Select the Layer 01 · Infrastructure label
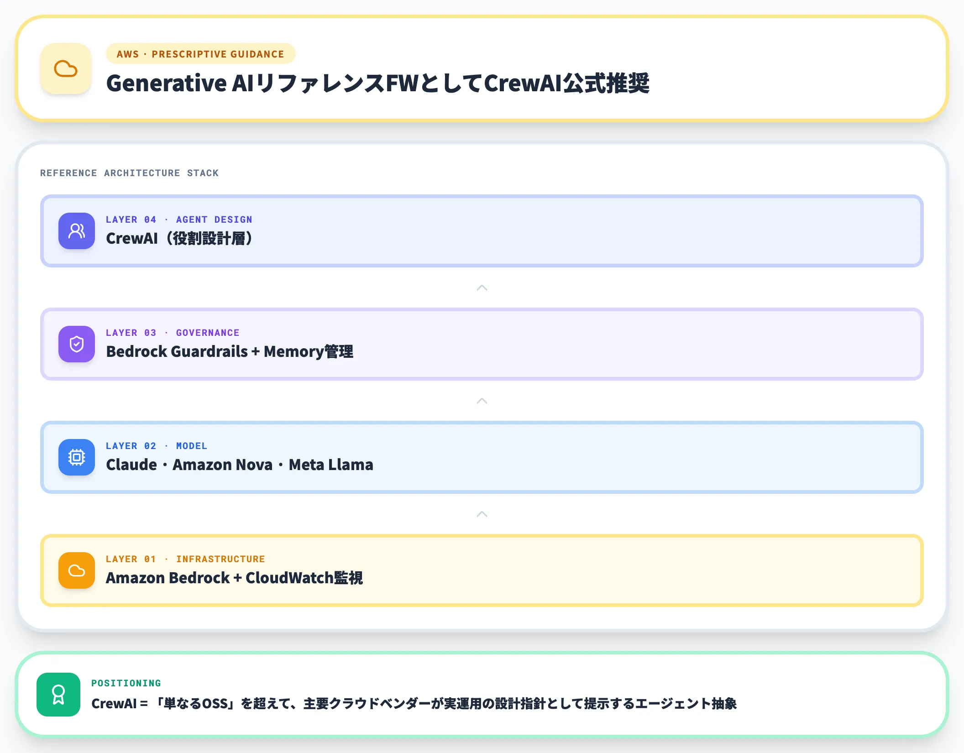 click(x=185, y=559)
